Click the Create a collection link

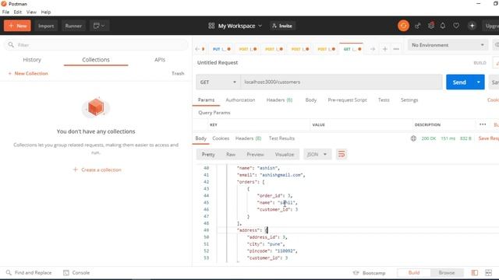click(x=97, y=170)
